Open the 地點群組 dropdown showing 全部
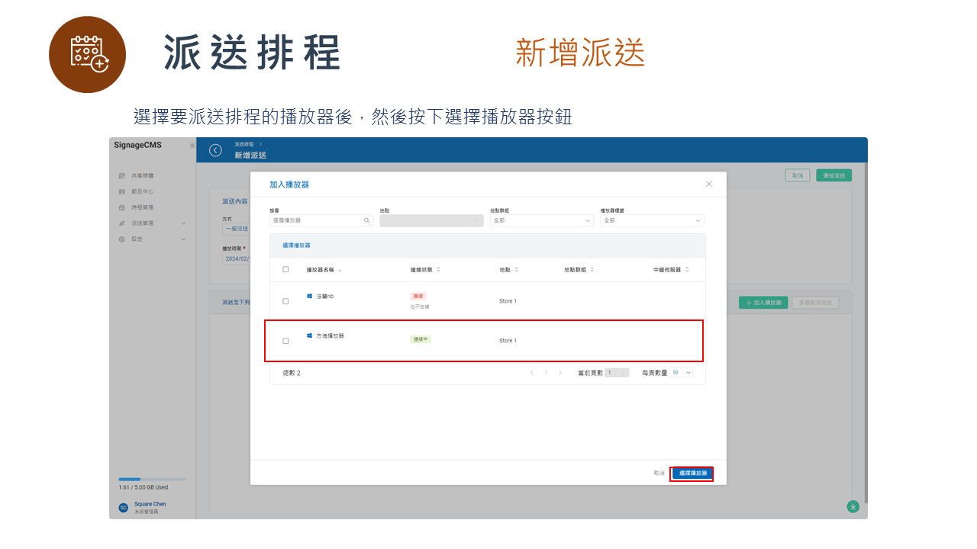Image resolution: width=977 pixels, height=549 pixels. tap(541, 220)
